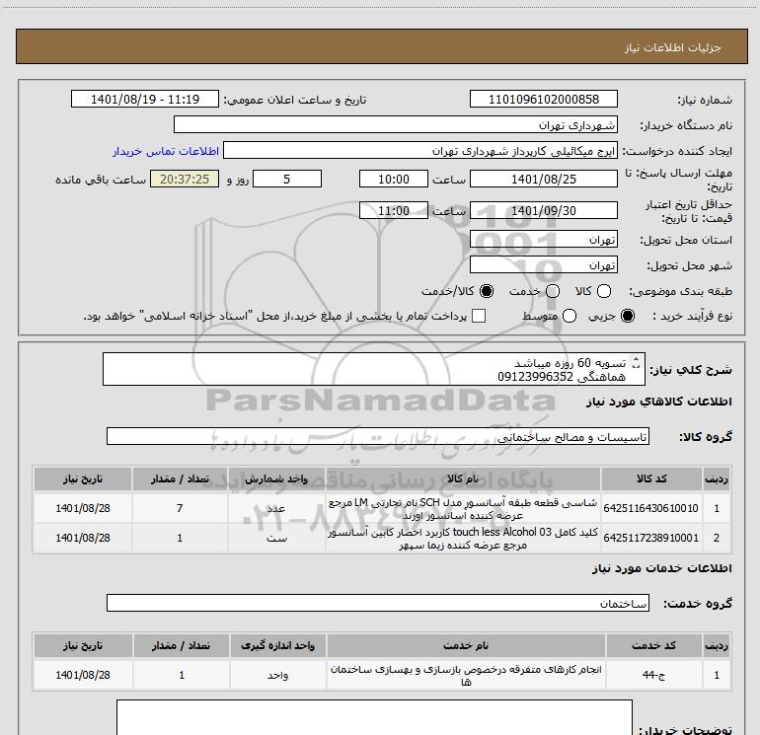Click the استان محل تحویل field
760x735 pixels.
tap(543, 239)
